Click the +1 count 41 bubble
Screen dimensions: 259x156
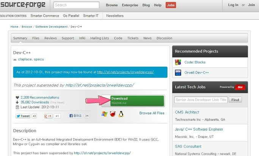[x=57, y=116]
